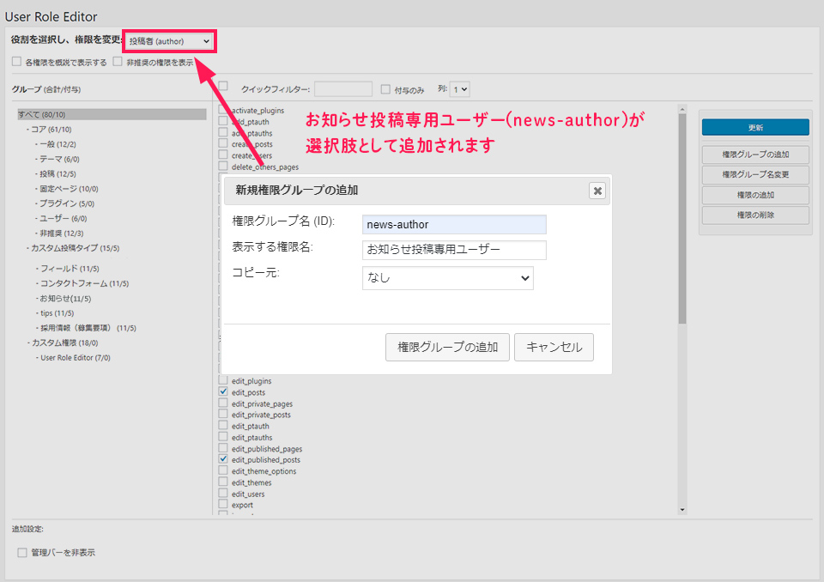Enable 各権限を概説で表示する checkbox
This screenshot has width=824, height=582.
pos(16,62)
